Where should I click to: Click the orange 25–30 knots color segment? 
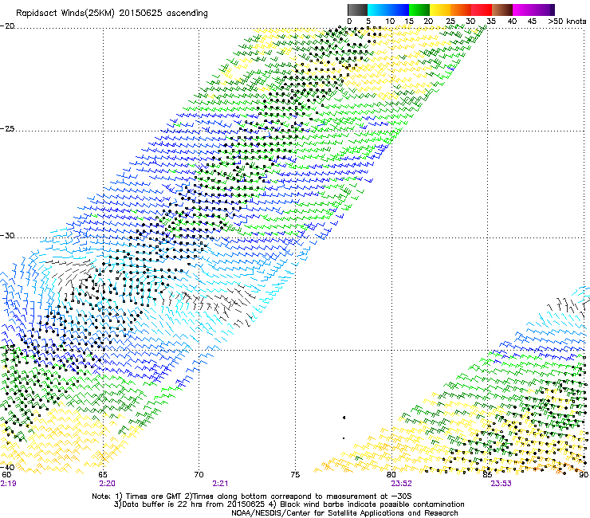click(461, 10)
